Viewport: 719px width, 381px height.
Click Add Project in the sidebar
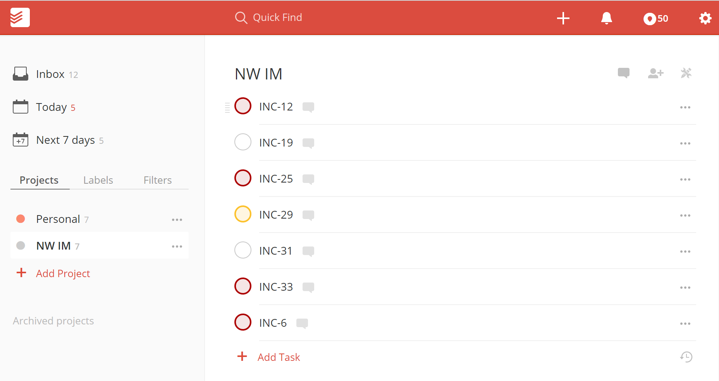(63, 274)
